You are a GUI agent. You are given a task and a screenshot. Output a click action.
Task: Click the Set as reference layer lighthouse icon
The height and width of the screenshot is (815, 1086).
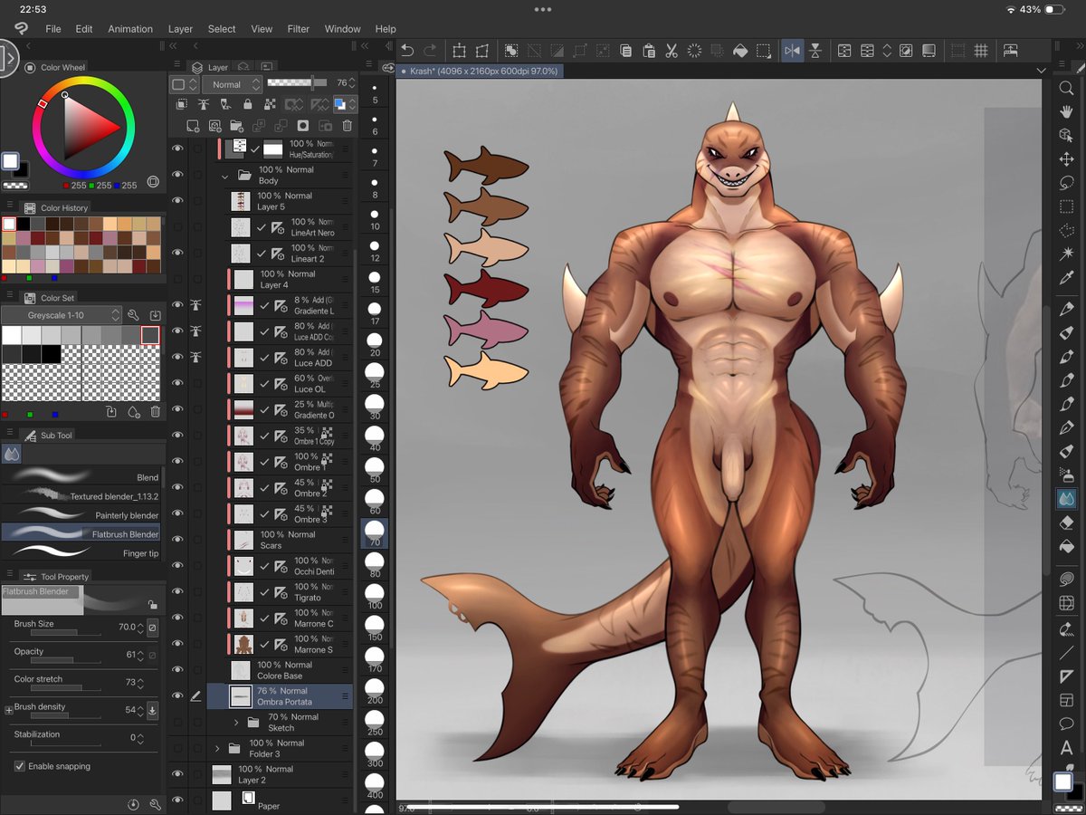click(204, 105)
